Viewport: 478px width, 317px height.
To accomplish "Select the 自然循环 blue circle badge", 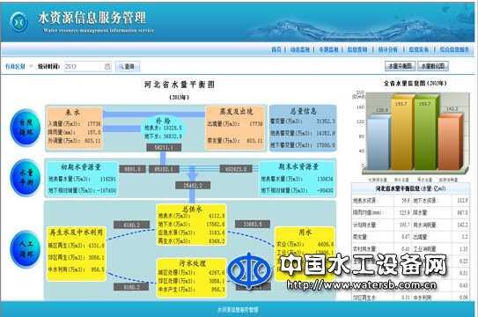I will click(26, 128).
